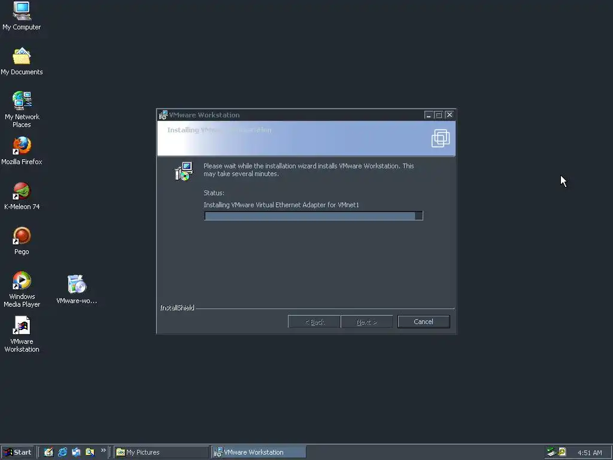This screenshot has width=613, height=460.
Task: Click the first quick launch icon
Action: pyautogui.click(x=48, y=452)
